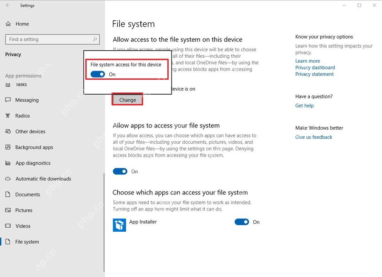Select Background apps in sidebar
This screenshot has width=382, height=277.
tap(34, 147)
